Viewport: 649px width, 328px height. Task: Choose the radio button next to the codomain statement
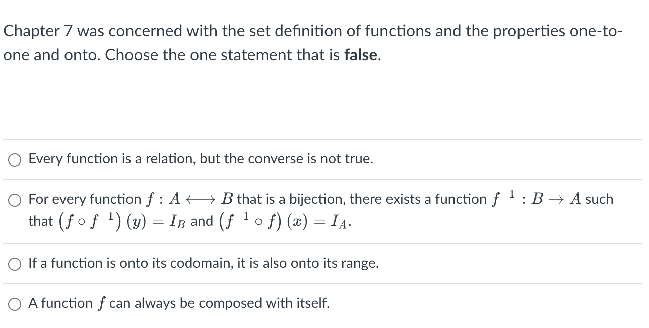click(15, 263)
